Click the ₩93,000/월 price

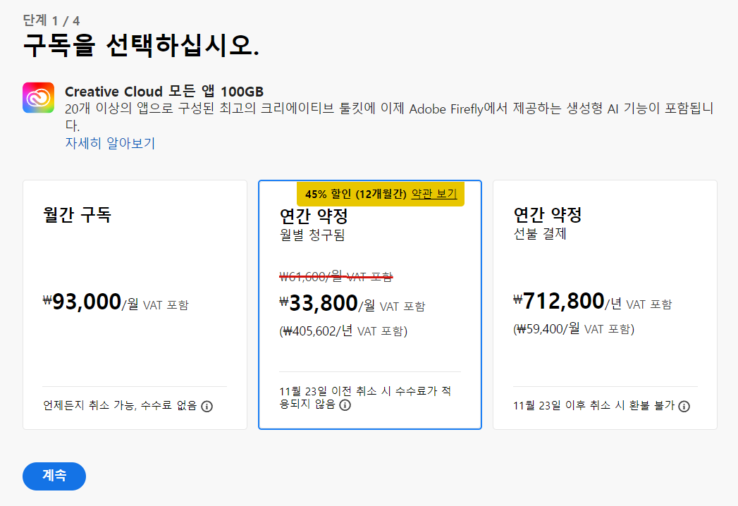point(116,302)
